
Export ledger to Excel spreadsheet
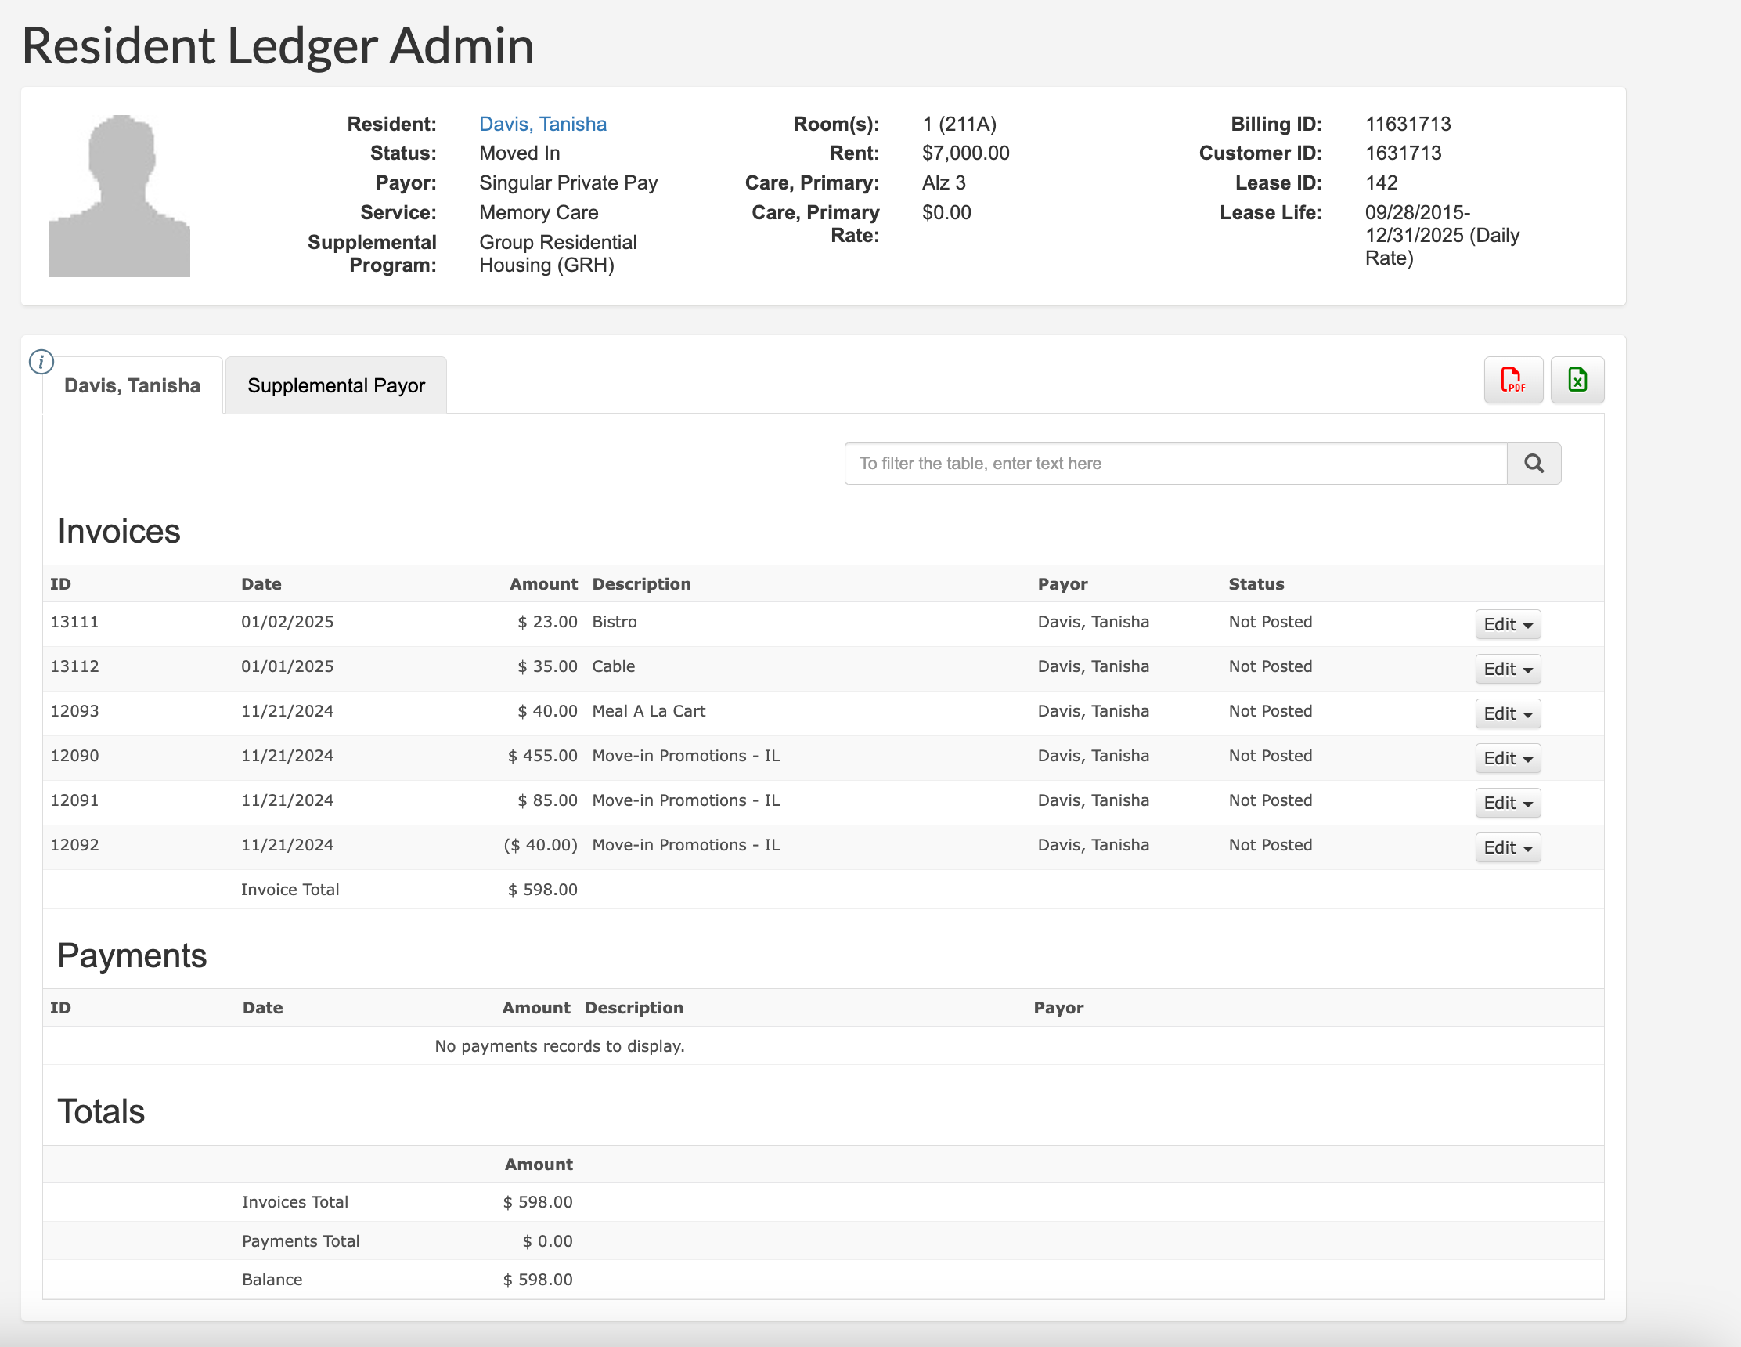(1576, 380)
